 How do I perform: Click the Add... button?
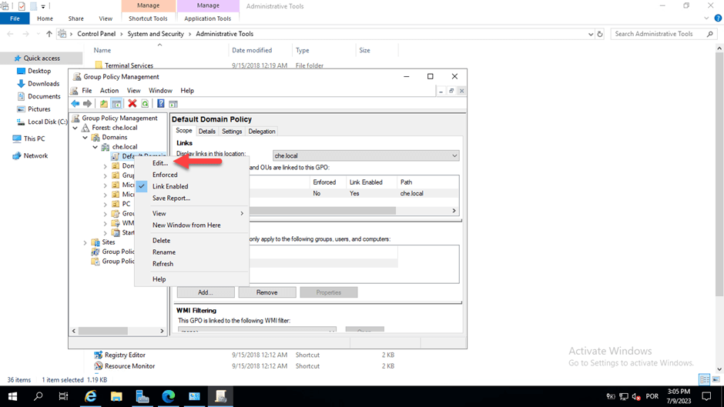(x=205, y=292)
